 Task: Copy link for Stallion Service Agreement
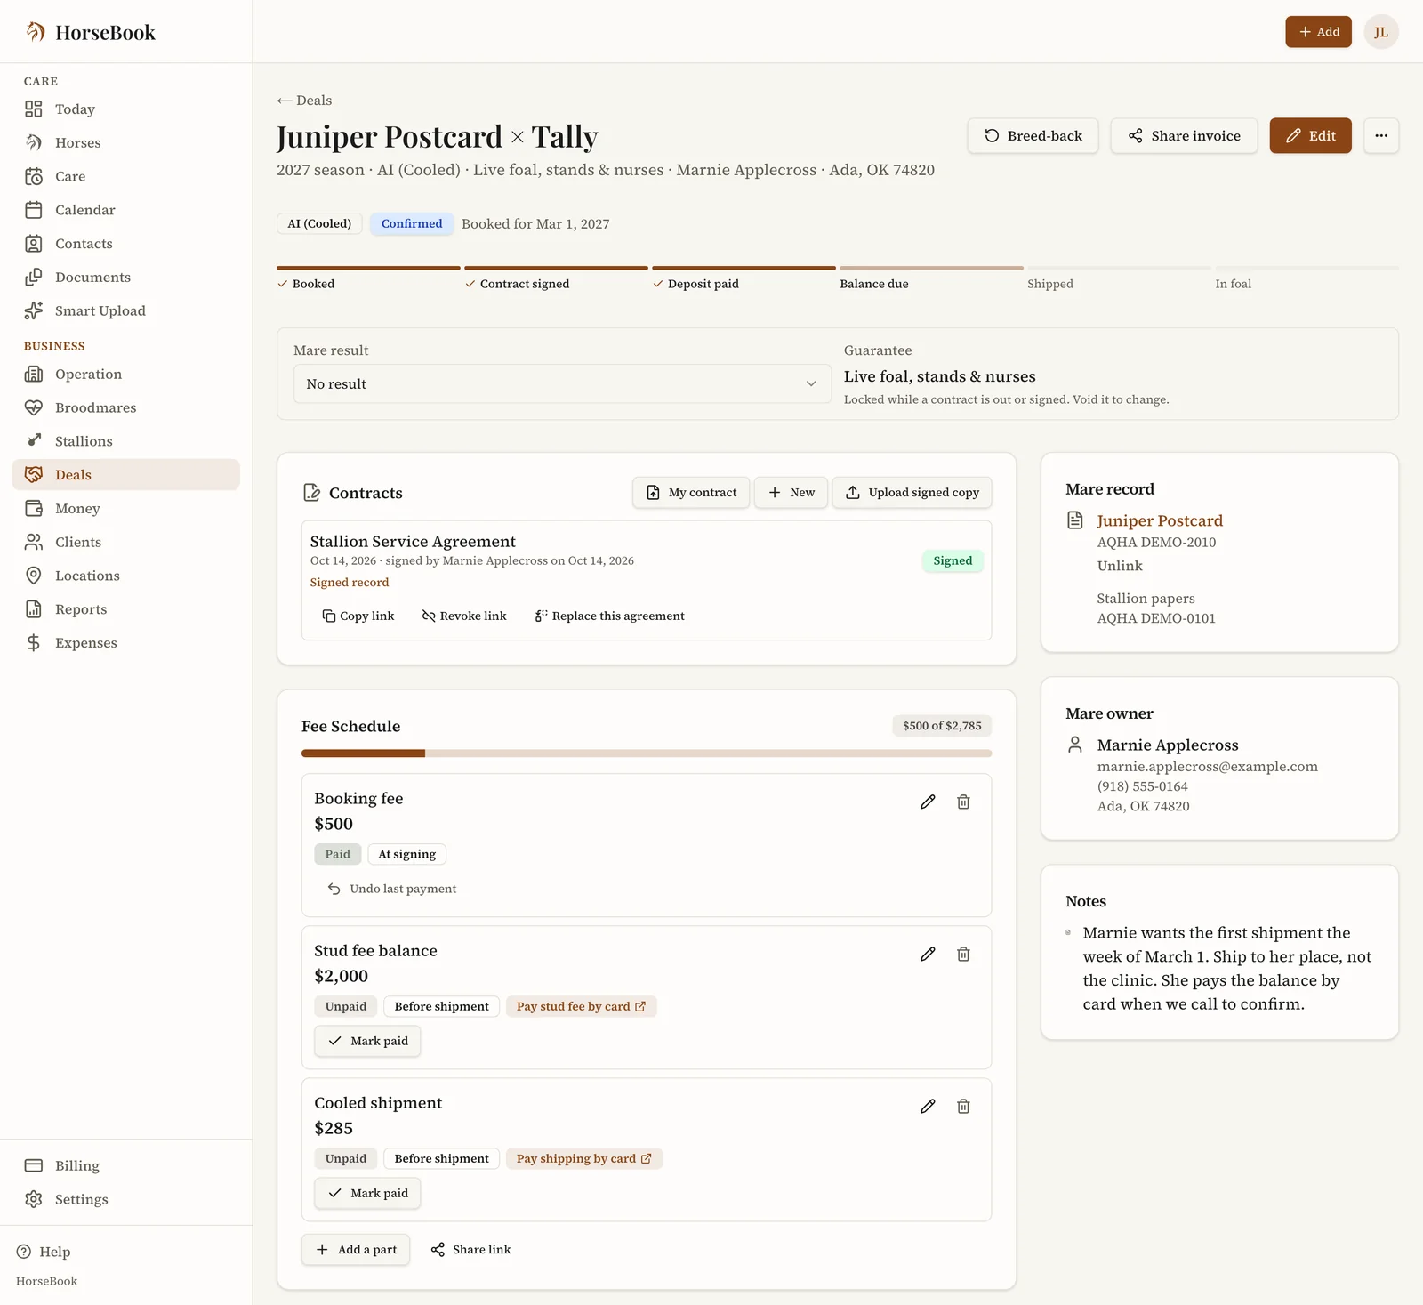tap(358, 616)
